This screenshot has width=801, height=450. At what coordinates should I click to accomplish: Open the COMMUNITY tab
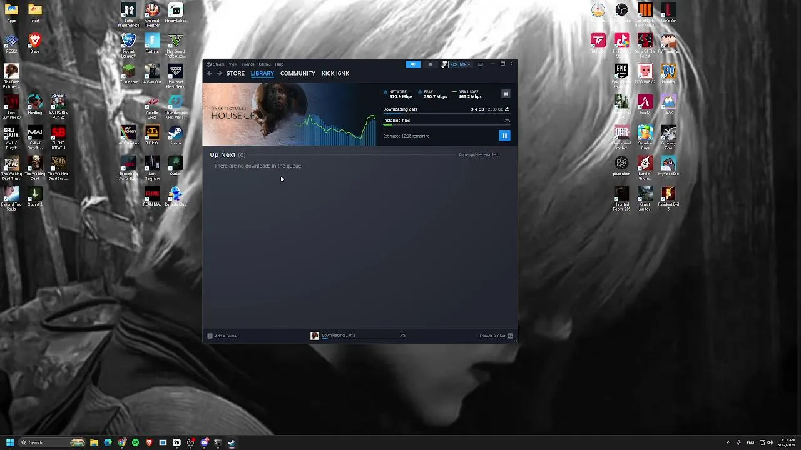pyautogui.click(x=298, y=73)
